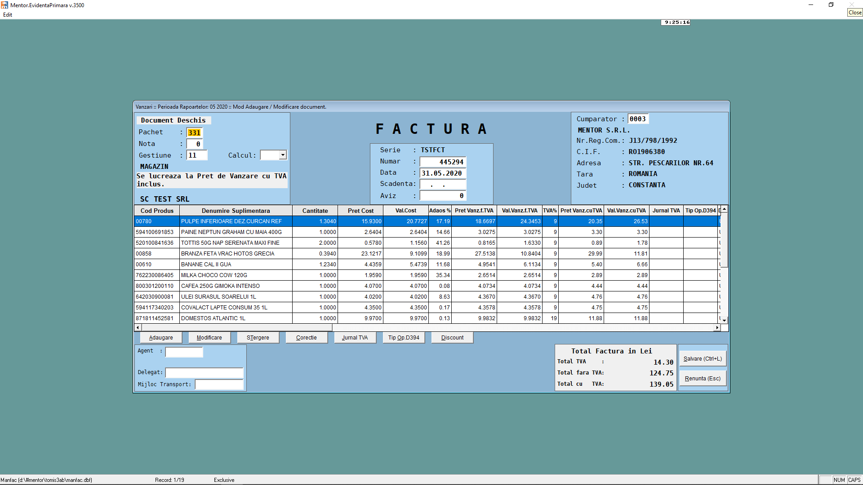Click the table scroll down arrow
Screen dimensions: 863x485
[724, 320]
